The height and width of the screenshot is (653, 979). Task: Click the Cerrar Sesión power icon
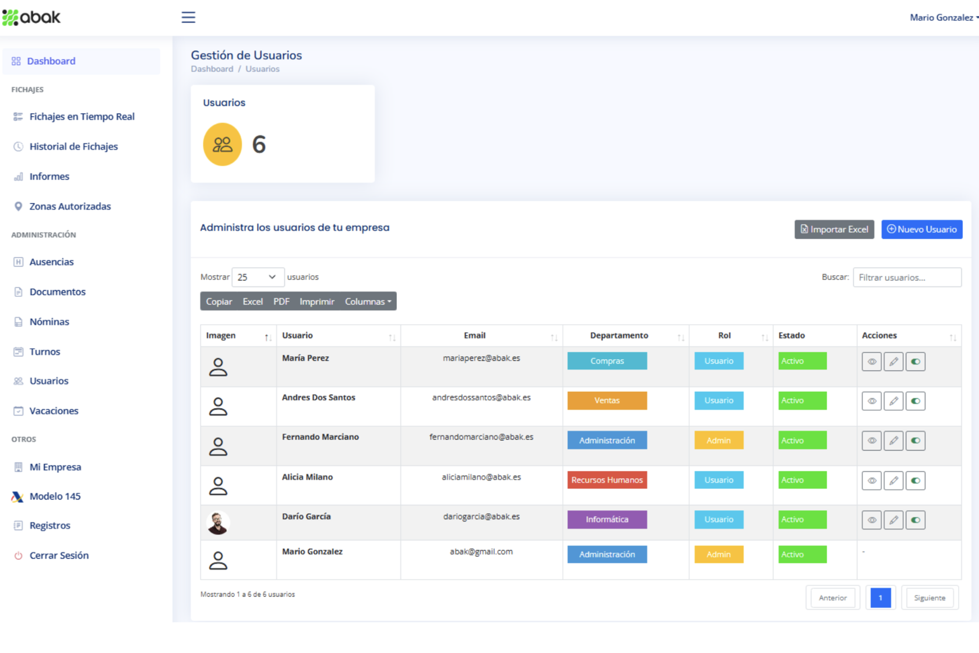[18, 556]
